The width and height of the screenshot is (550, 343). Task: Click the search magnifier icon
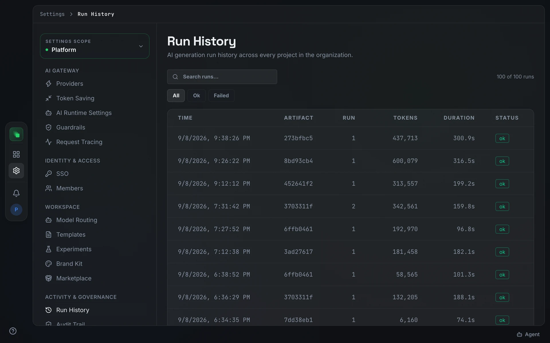(175, 77)
